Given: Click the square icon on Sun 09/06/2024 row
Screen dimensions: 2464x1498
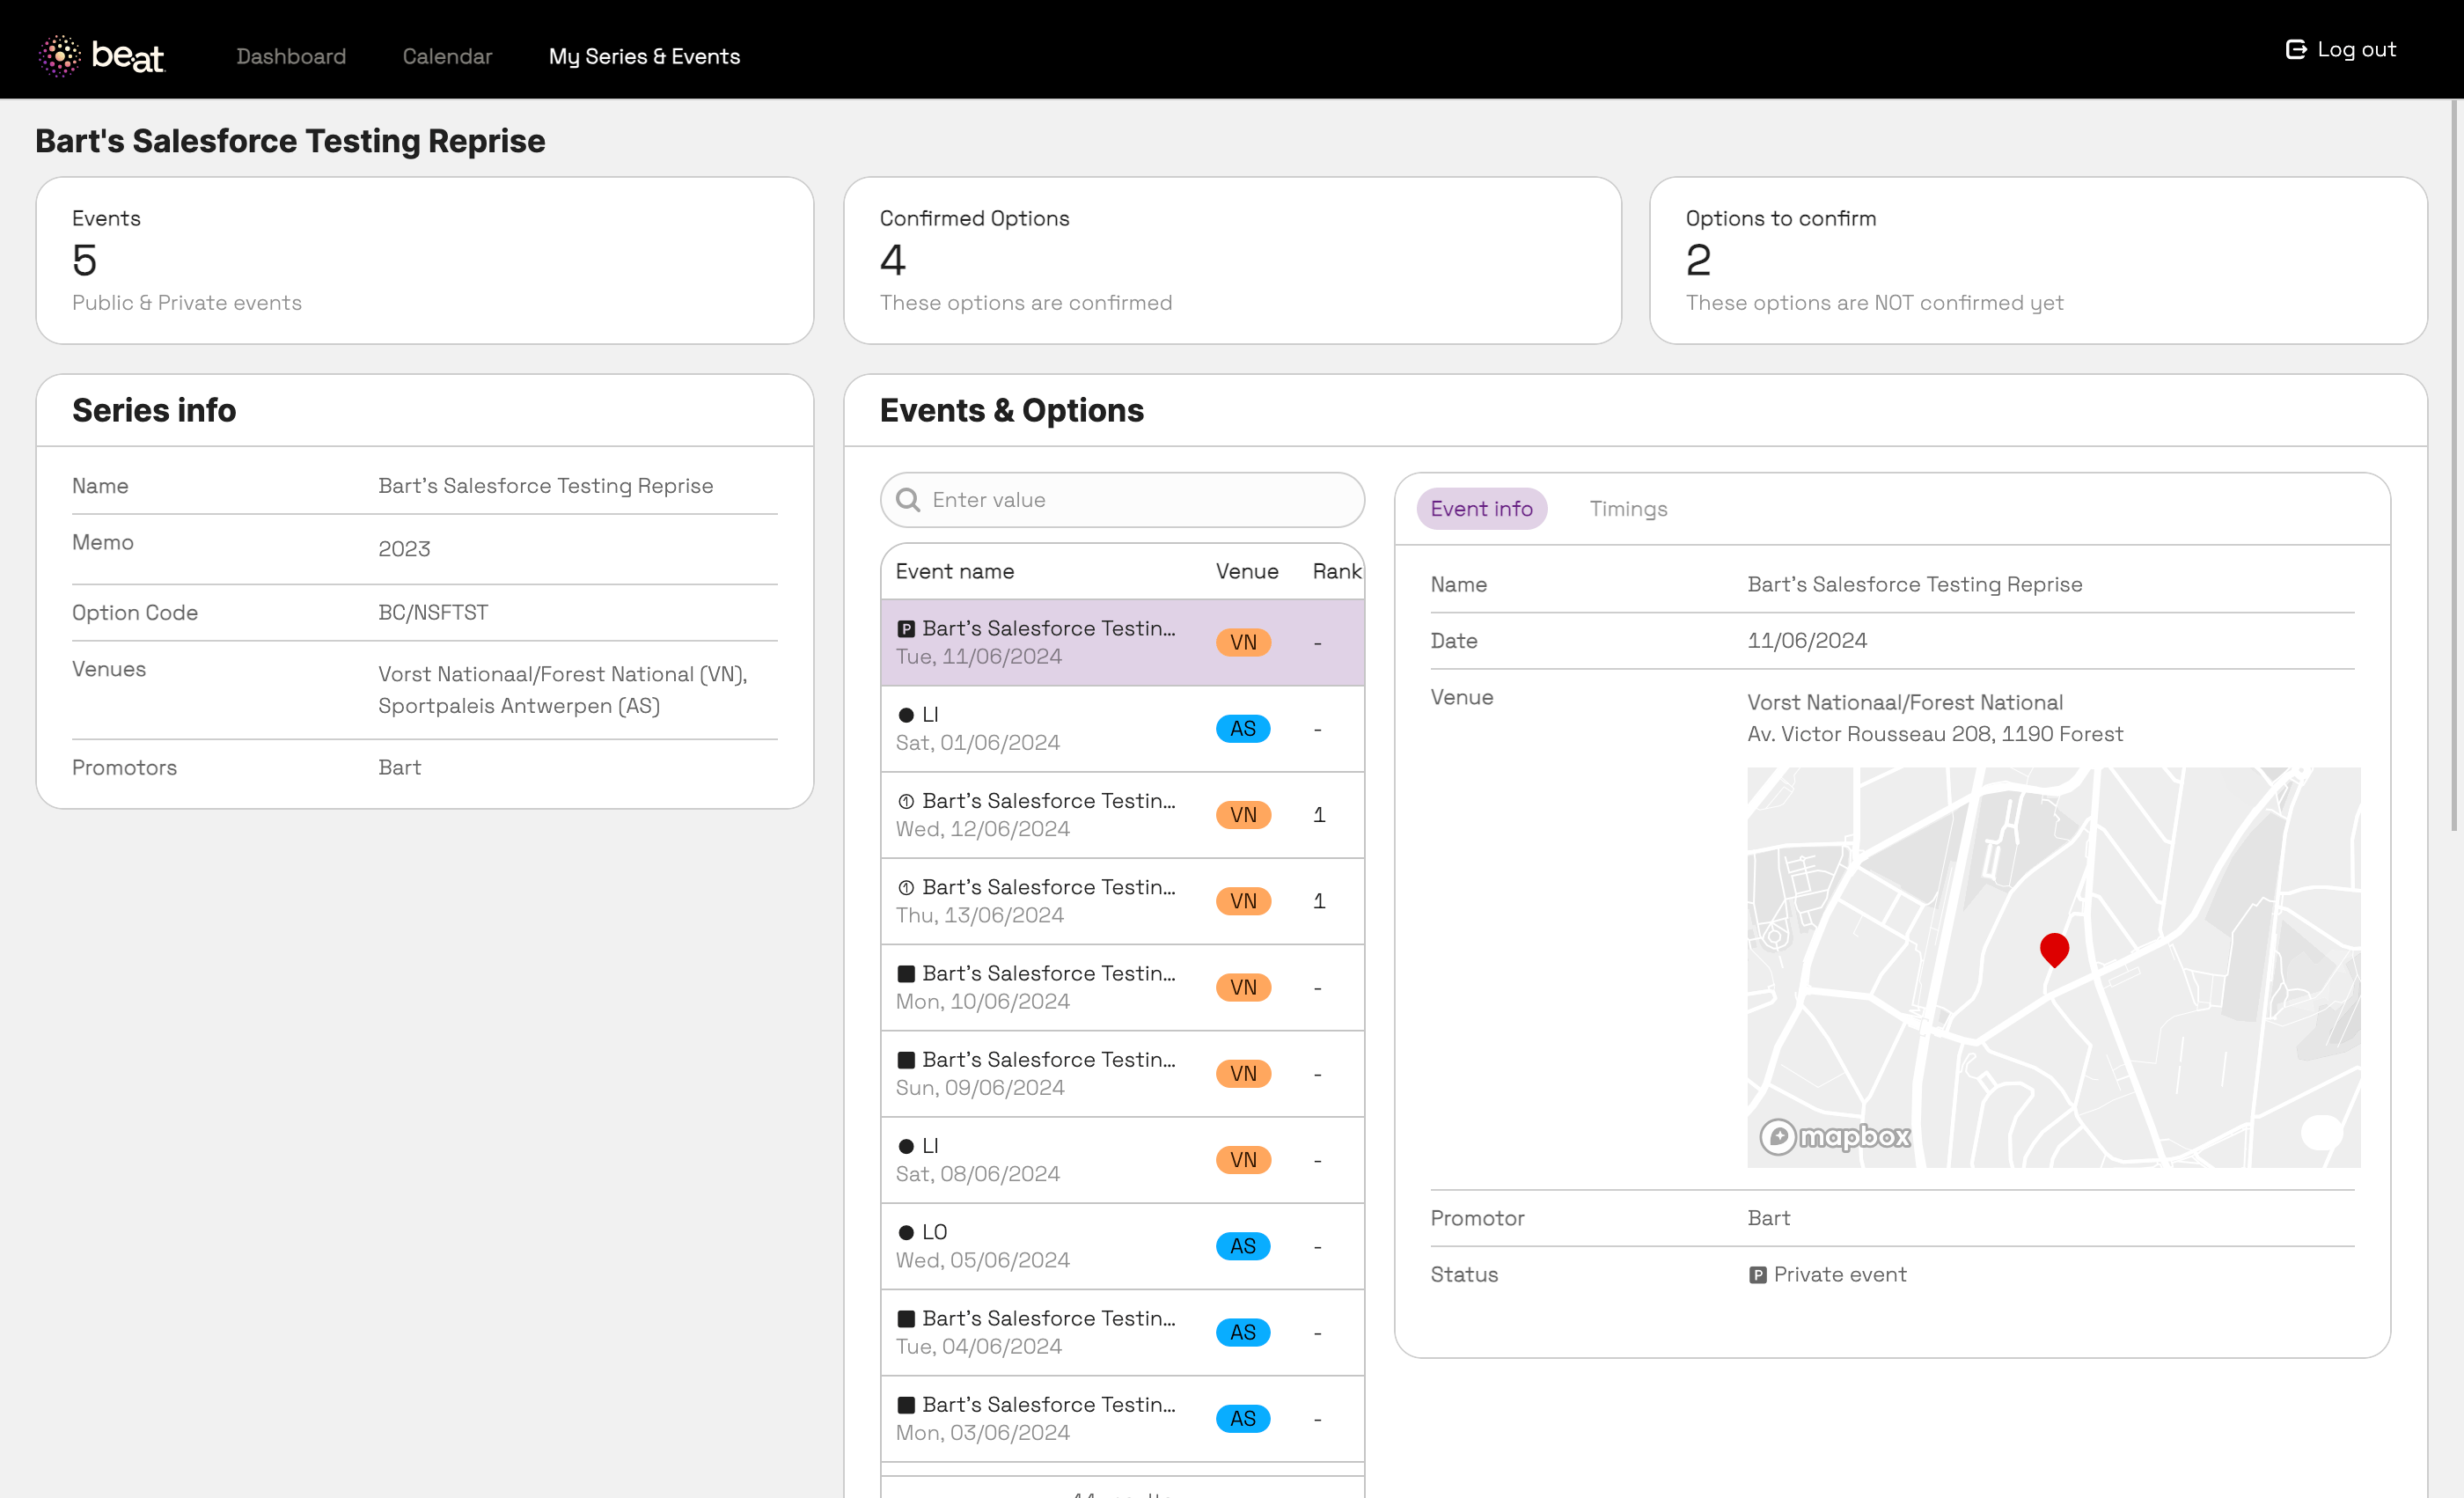Looking at the screenshot, I should coord(906,1060).
